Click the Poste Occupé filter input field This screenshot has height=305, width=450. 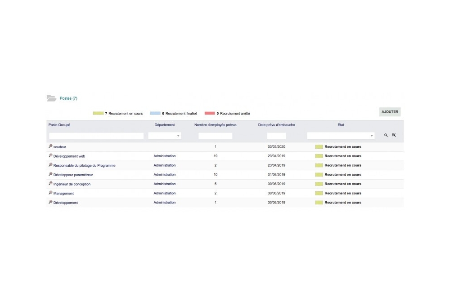96,135
